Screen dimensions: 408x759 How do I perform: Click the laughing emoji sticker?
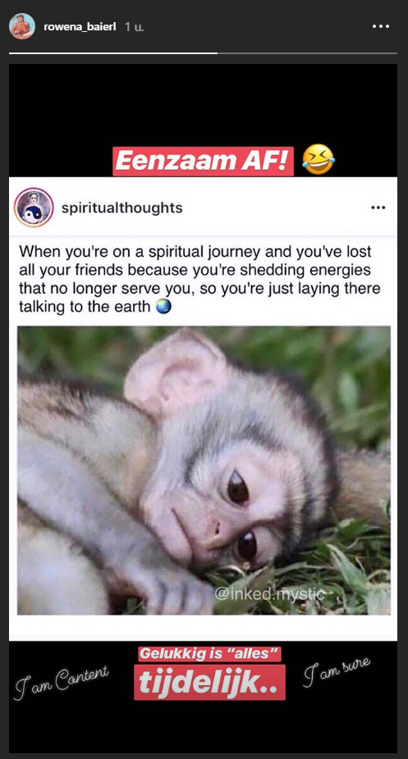pyautogui.click(x=318, y=160)
